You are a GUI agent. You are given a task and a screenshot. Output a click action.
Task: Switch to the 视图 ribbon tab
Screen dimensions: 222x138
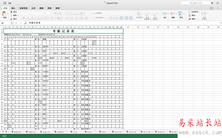coord(57,8)
